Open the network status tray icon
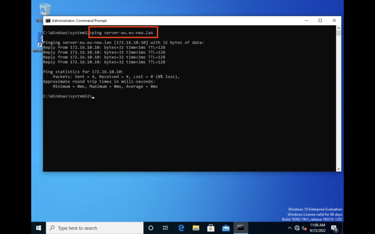 coord(297,228)
